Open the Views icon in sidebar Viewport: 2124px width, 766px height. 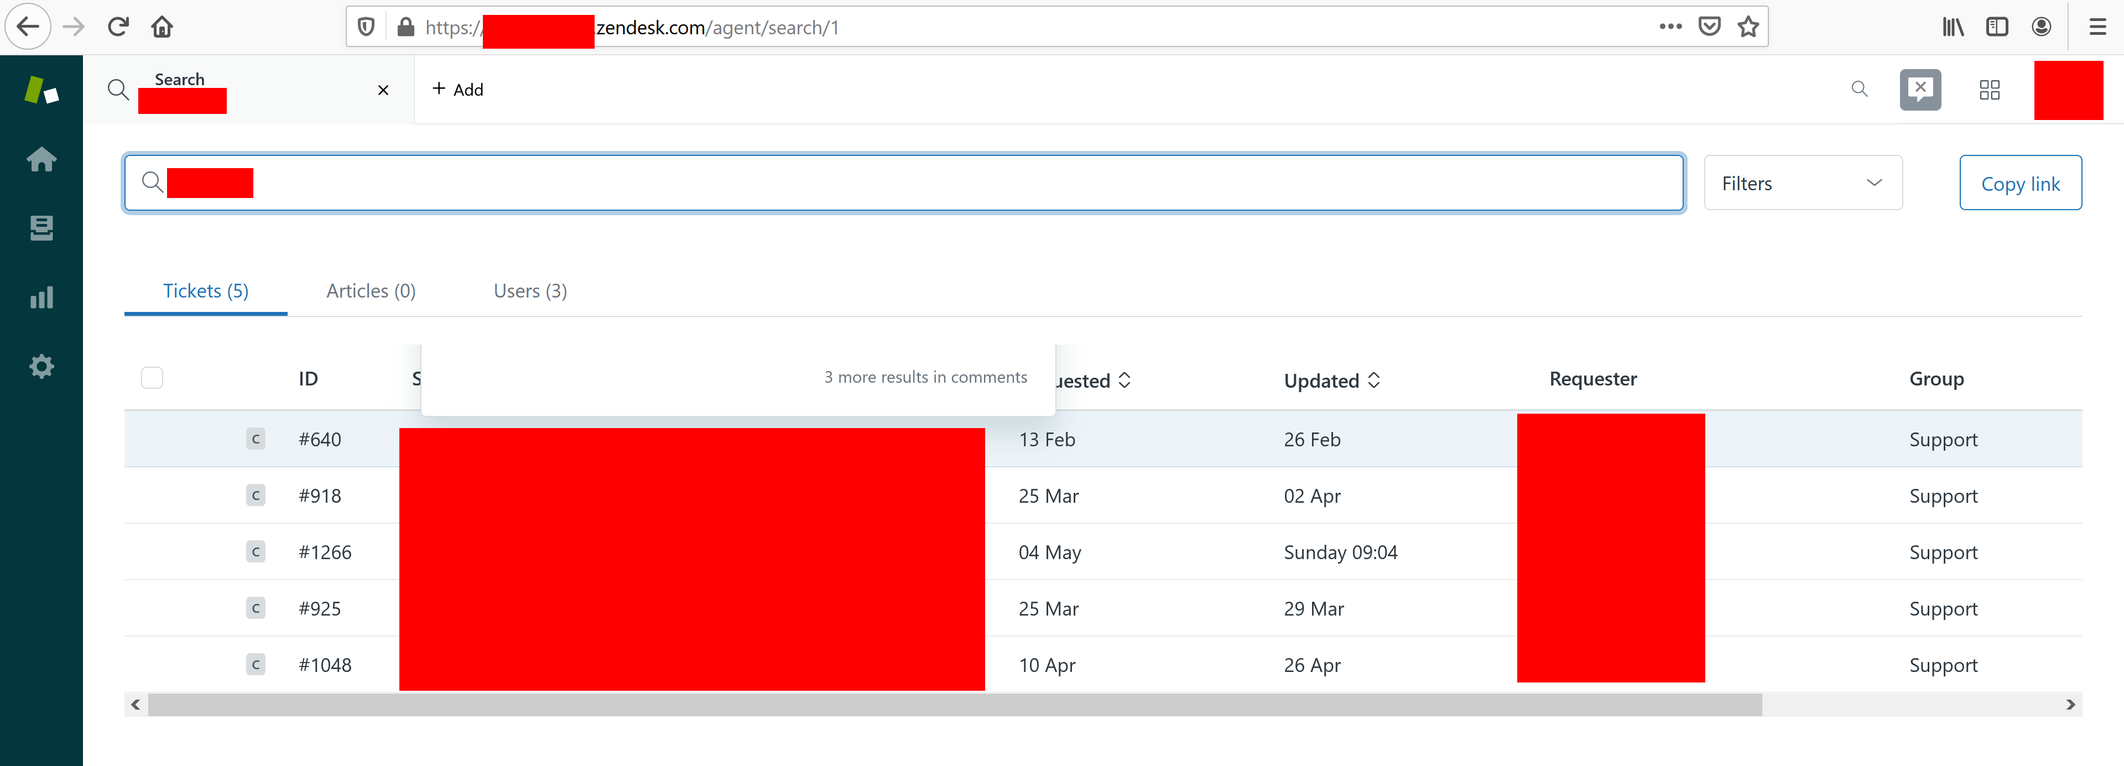click(41, 228)
